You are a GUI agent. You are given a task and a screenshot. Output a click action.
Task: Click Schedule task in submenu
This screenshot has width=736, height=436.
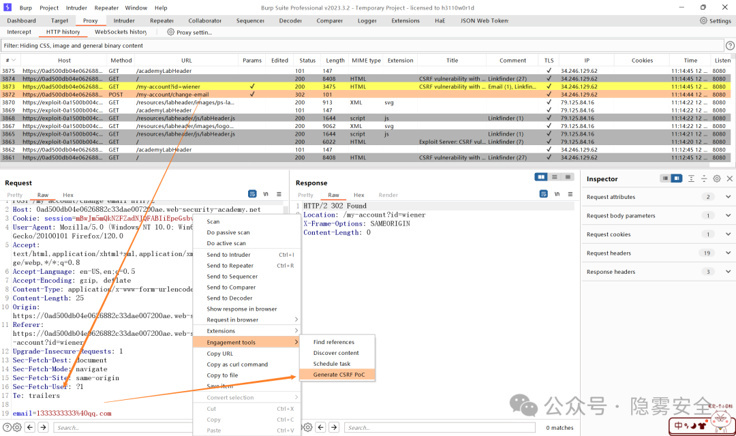[x=337, y=364]
